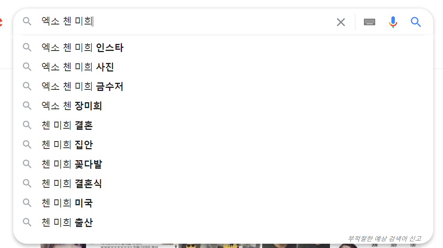The height and width of the screenshot is (248, 443).
Task: Click 부적절한 예상 검색어 신고 link
Action: (385, 239)
